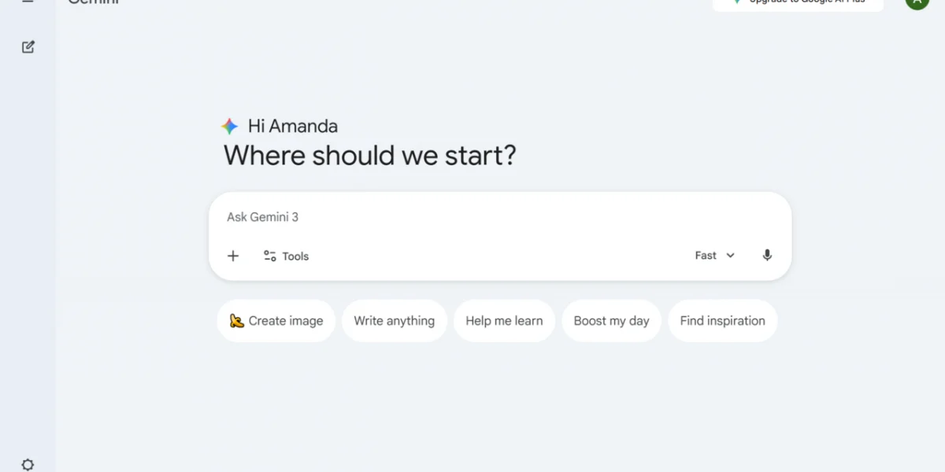
Task: Start a new chat with the compose icon
Action: (x=28, y=47)
